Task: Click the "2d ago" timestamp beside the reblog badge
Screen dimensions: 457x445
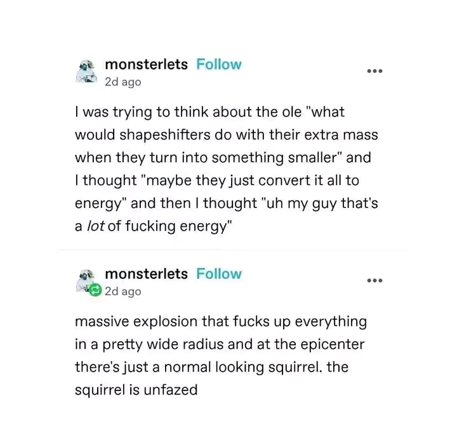Action: pos(123,292)
